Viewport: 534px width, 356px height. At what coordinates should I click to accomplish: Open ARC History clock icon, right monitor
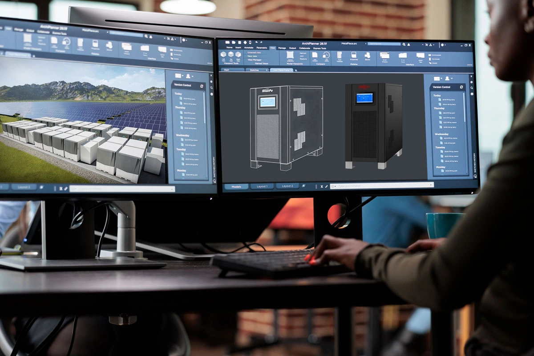(x=326, y=55)
